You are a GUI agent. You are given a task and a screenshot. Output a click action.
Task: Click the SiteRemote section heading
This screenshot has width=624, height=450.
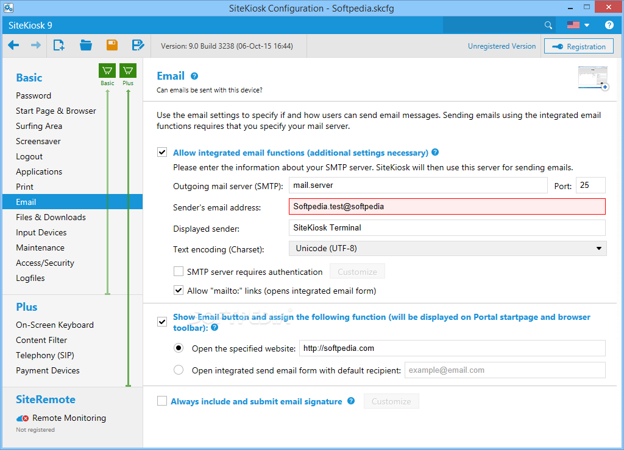[x=46, y=400]
